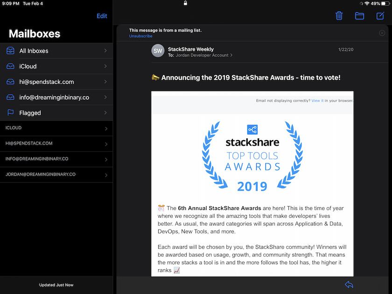Open the Flagged mailbox
392x294 pixels.
56,113
